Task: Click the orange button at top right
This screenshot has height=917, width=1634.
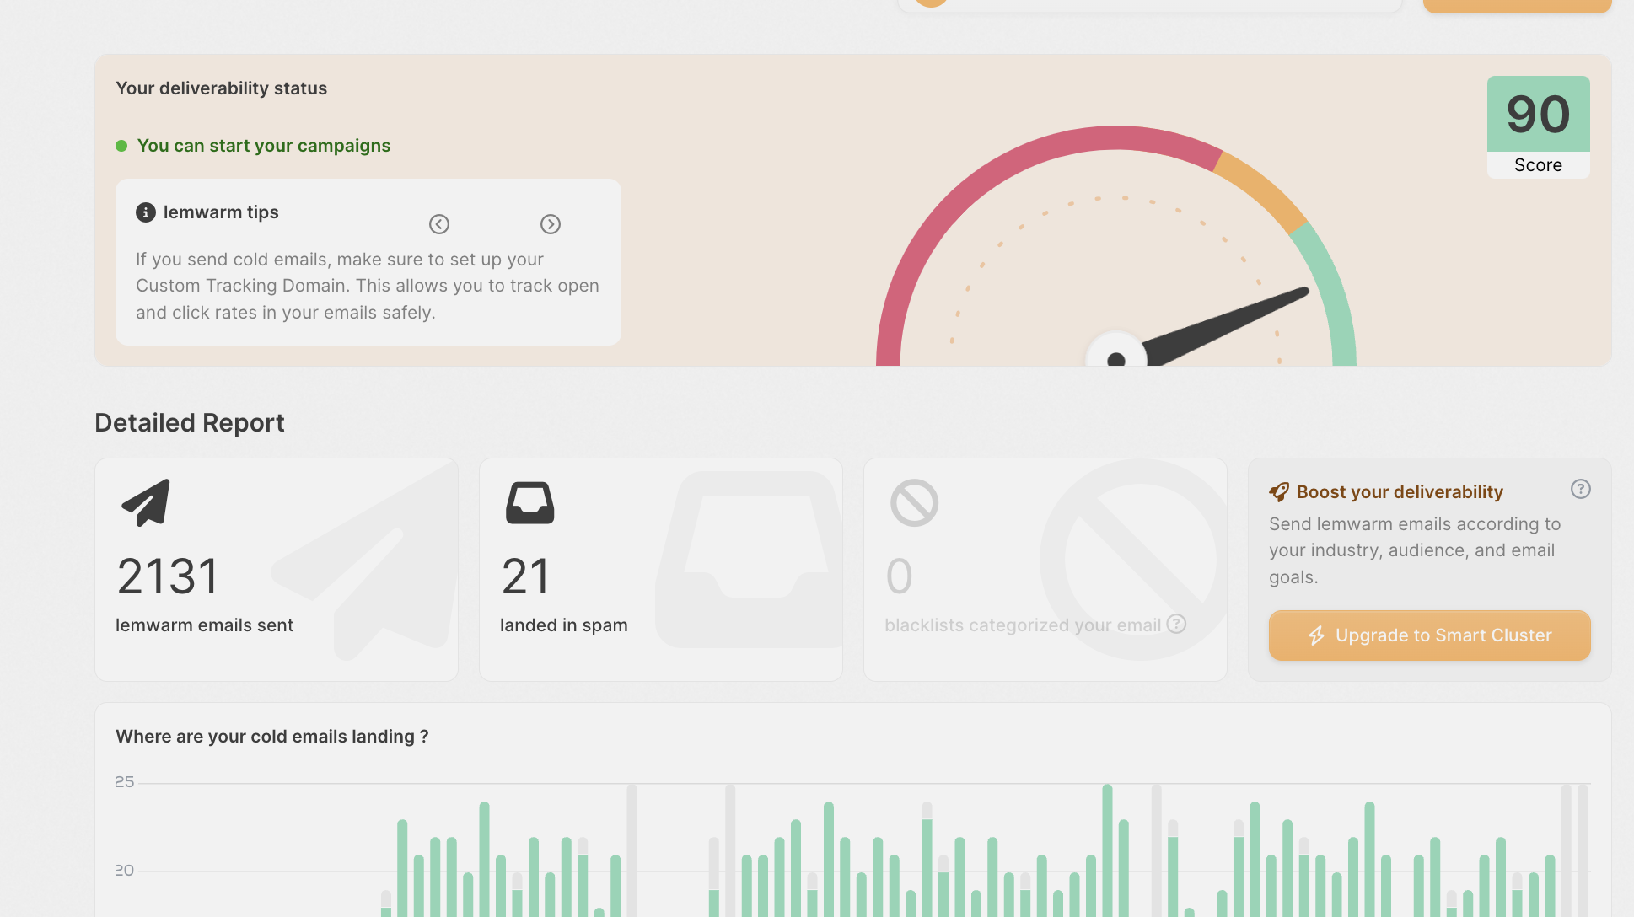Action: point(1517,5)
